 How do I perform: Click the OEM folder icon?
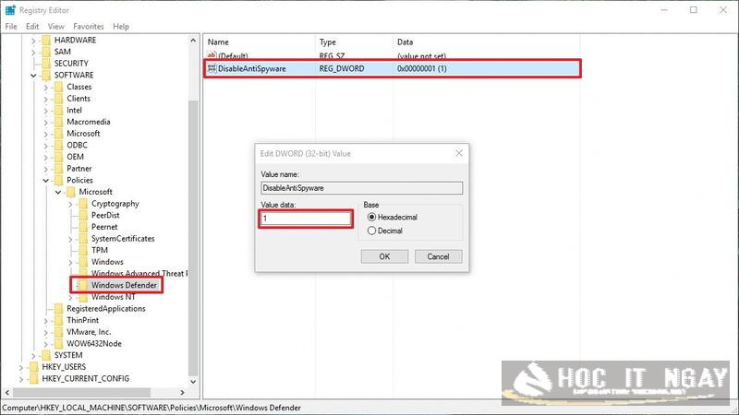click(58, 157)
